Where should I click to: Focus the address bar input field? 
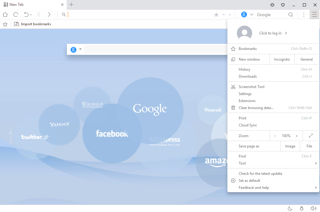click(x=140, y=15)
